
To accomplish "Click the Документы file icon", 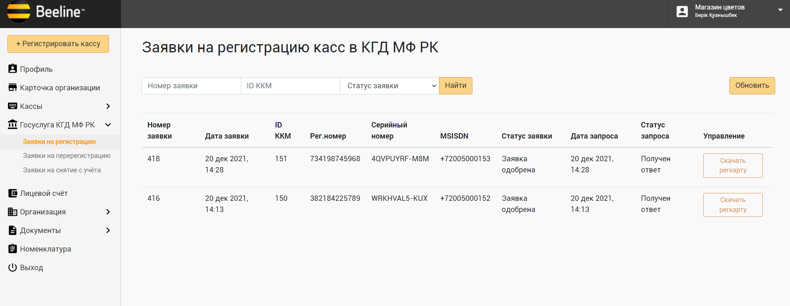I will (x=13, y=230).
